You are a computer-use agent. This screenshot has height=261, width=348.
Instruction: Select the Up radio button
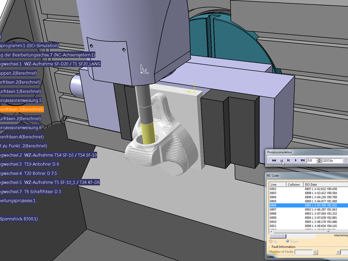271,241
